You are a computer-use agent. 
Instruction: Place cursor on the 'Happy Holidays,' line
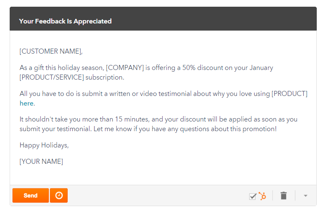pyautogui.click(x=44, y=145)
